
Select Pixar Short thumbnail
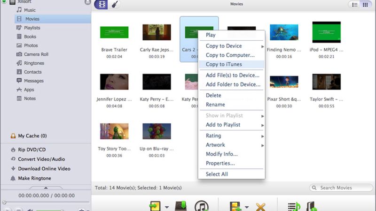tap(284, 82)
